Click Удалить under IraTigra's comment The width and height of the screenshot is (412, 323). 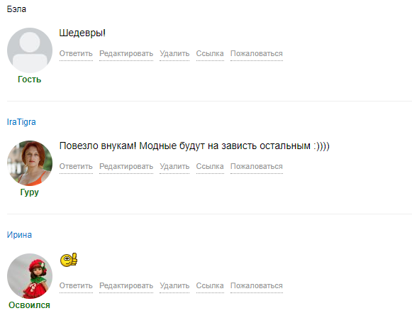coord(174,166)
